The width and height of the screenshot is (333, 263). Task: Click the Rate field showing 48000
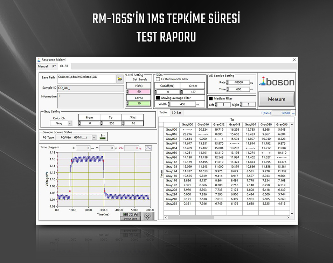[x=239, y=82]
